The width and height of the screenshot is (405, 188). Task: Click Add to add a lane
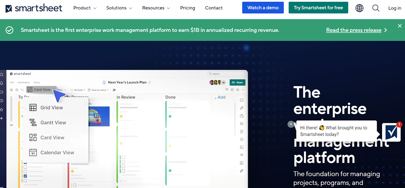[x=220, y=97]
